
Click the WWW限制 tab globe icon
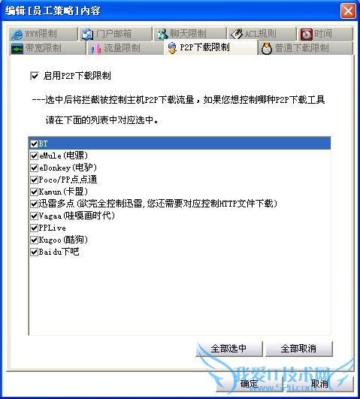pos(17,35)
